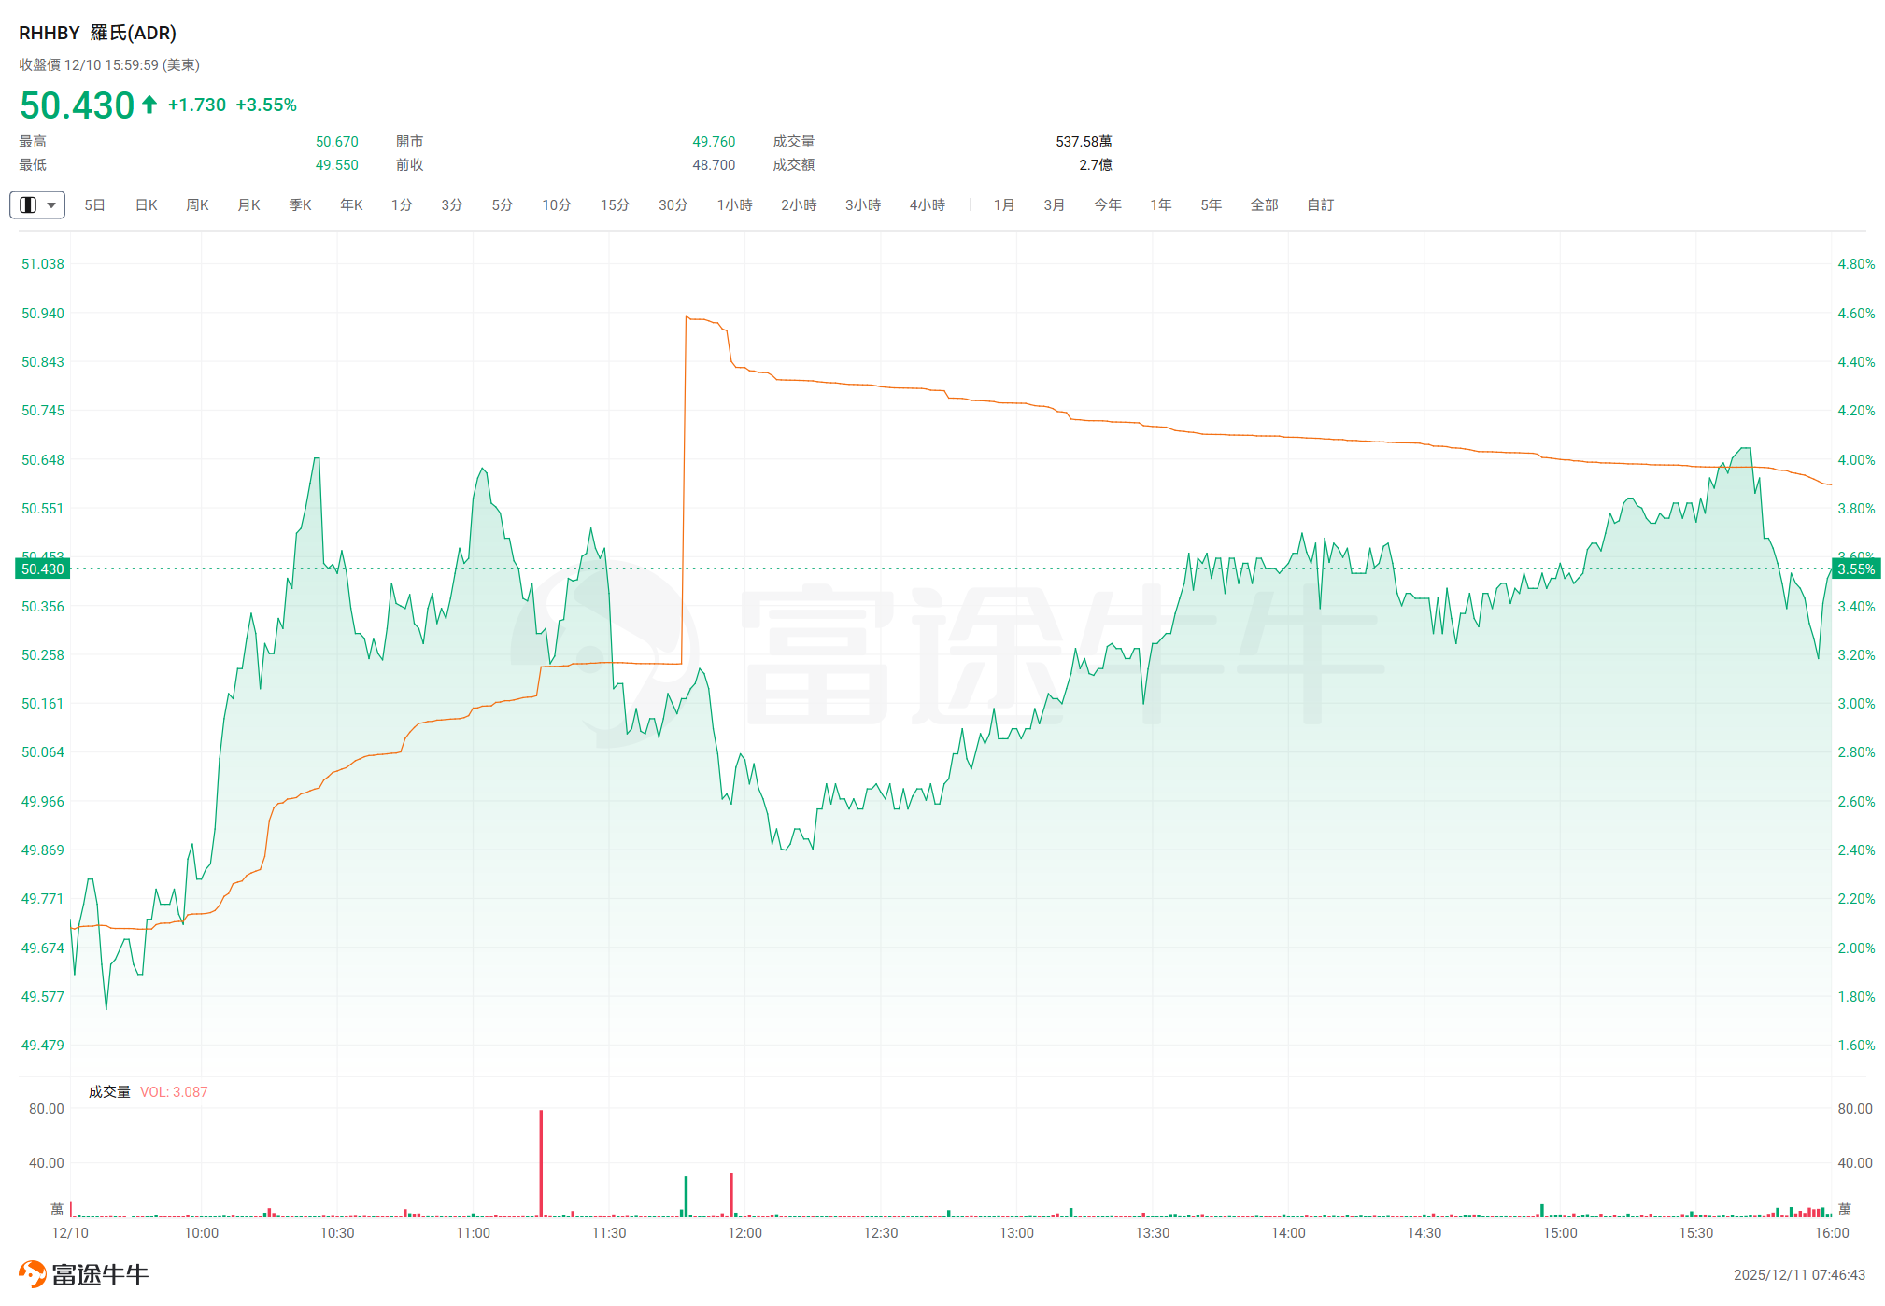Screen dimensions: 1885x1306
Task: Open the 自訂 custom range option
Action: [x=1320, y=204]
